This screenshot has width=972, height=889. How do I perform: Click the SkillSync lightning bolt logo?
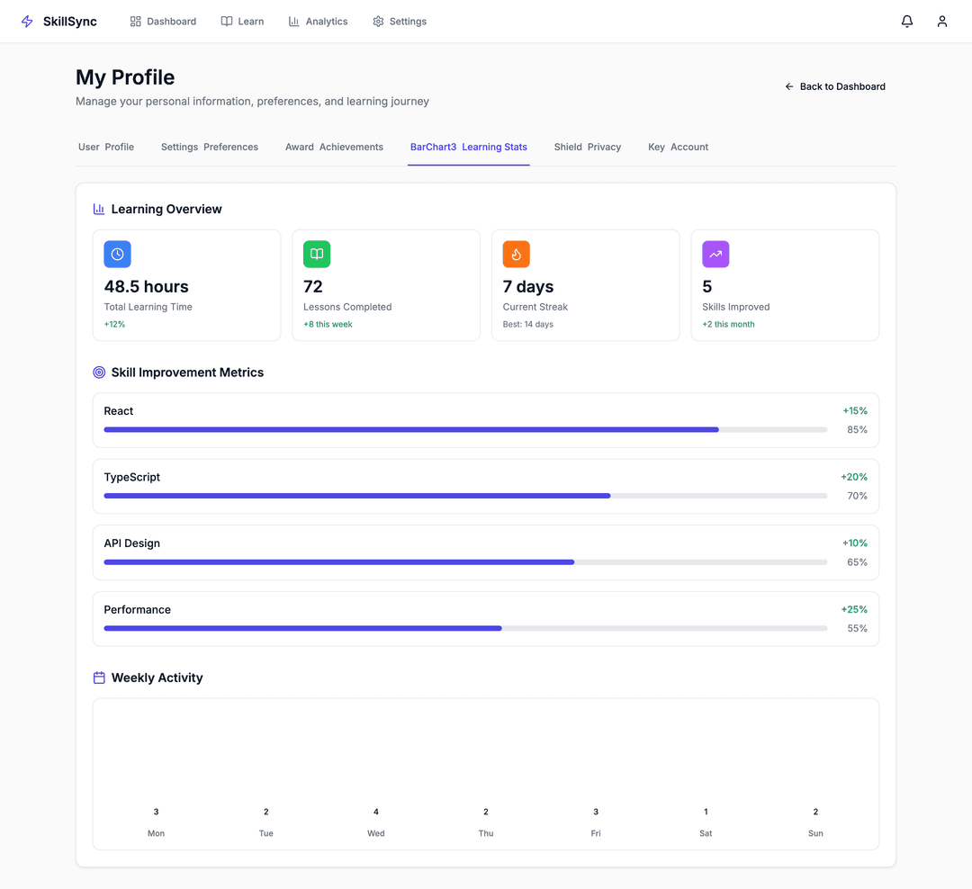click(x=27, y=22)
